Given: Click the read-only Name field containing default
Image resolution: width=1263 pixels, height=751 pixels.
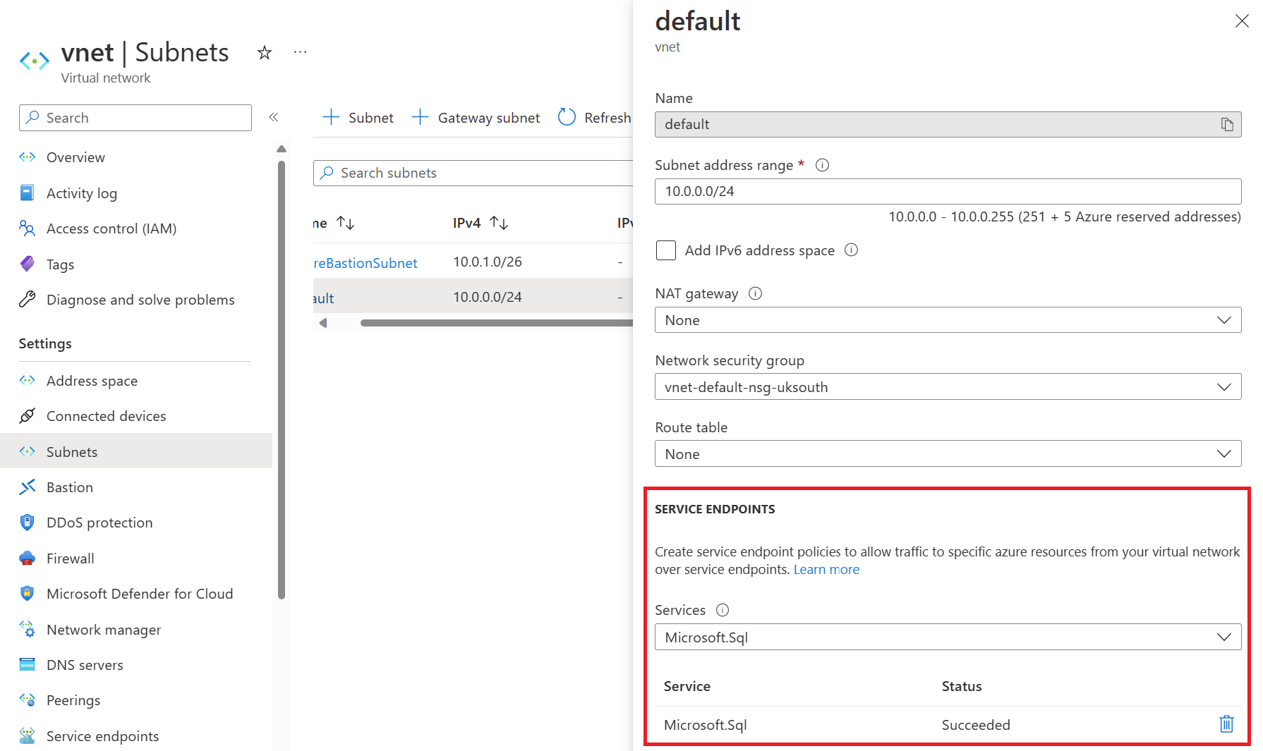Looking at the screenshot, I should [x=948, y=124].
